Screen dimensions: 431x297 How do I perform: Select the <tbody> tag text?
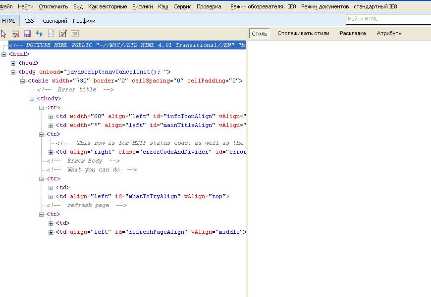point(49,98)
